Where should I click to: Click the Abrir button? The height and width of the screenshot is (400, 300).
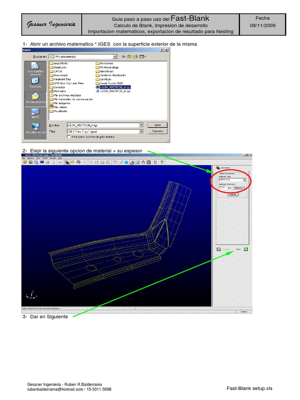[x=157, y=125]
